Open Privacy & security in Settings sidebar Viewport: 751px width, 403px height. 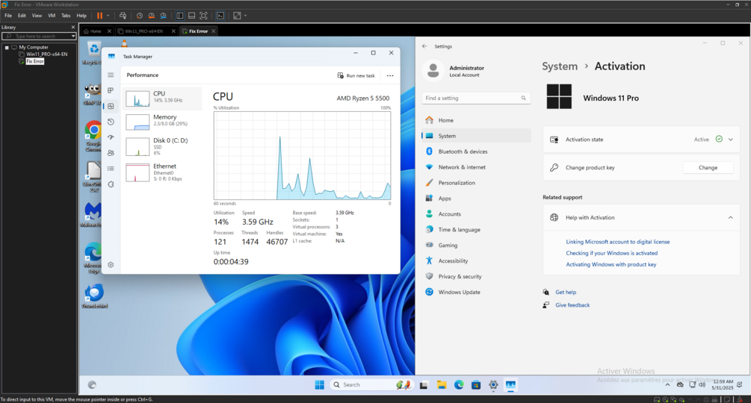pyautogui.click(x=476, y=276)
